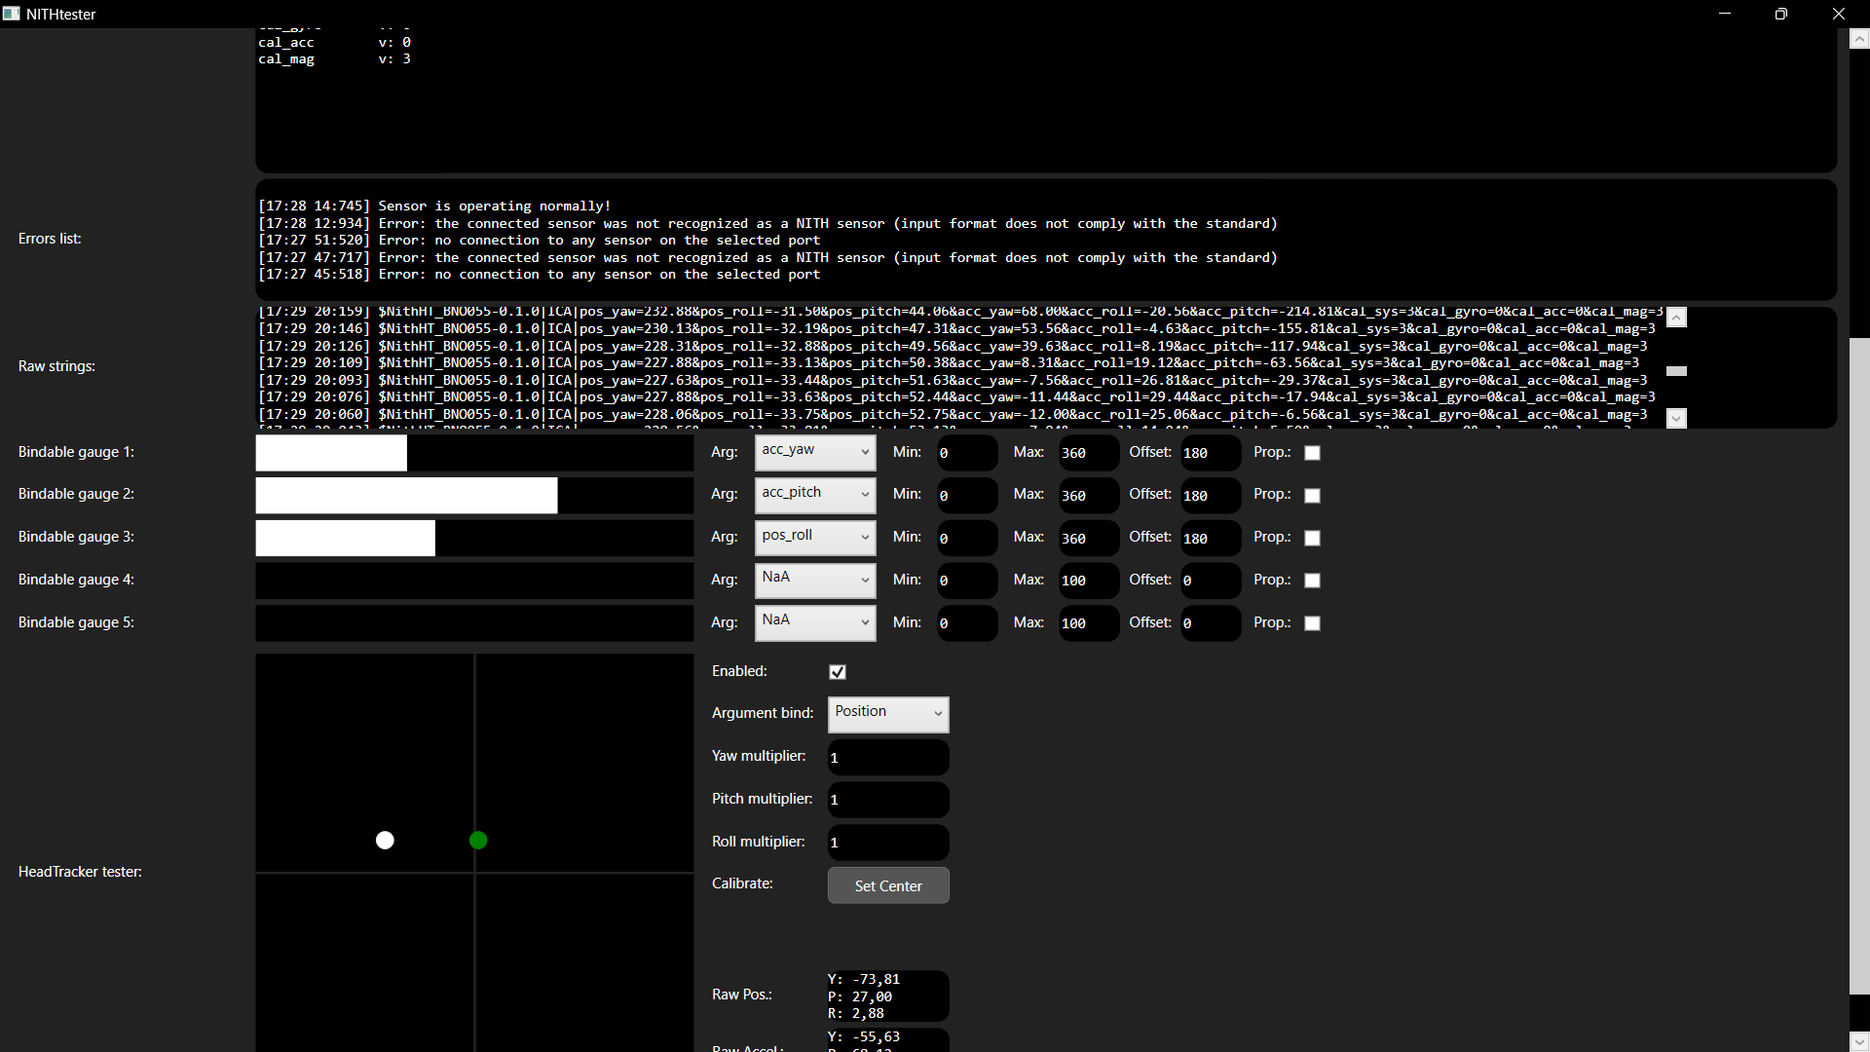
Task: Click Offset field of Bindable gauge 4
Action: point(1211,581)
